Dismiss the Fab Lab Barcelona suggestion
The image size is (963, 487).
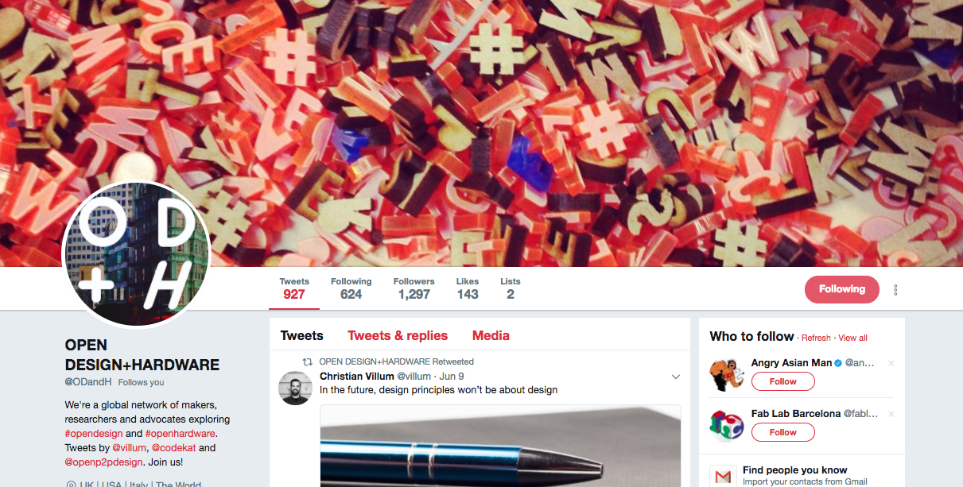pos(891,414)
